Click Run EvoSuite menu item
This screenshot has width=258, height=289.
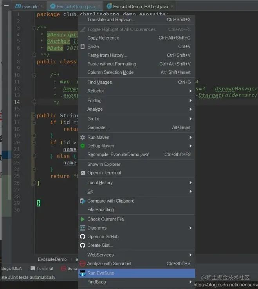click(x=137, y=273)
